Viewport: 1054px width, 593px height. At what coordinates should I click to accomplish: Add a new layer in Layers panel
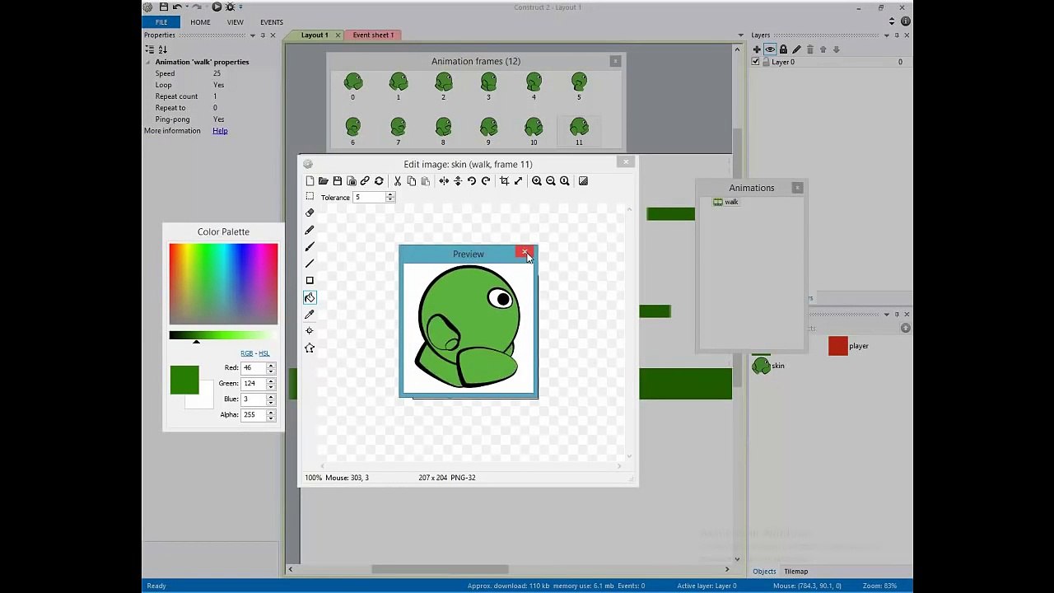pyautogui.click(x=757, y=49)
